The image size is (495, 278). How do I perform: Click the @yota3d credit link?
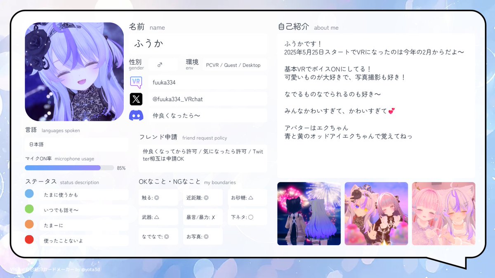[92, 269]
